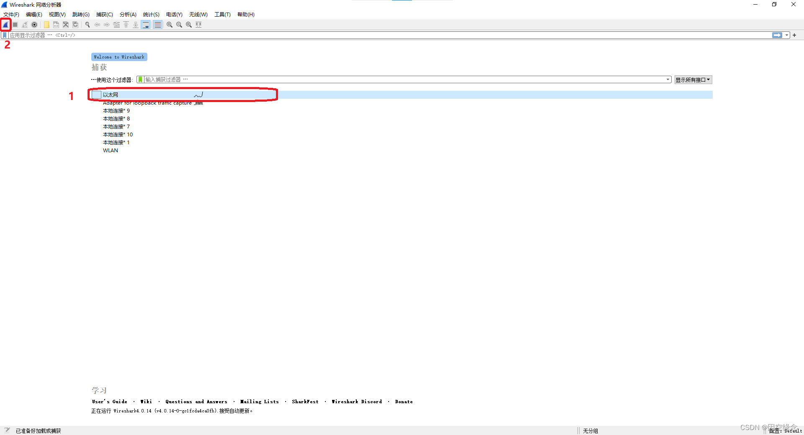Zoom in on packet text
Screen dimensions: 804x435
[x=170, y=25]
